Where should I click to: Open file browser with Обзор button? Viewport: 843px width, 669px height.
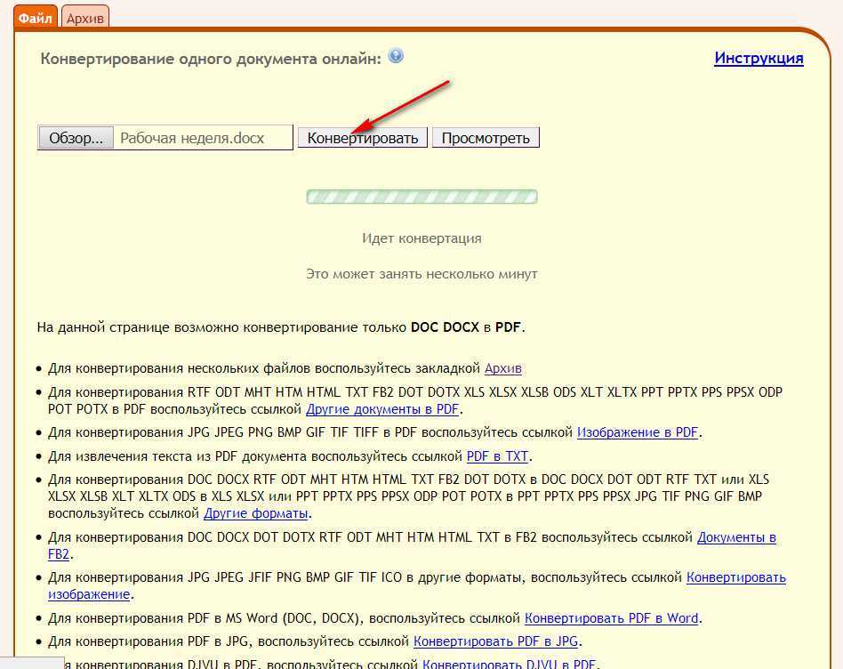click(x=76, y=138)
